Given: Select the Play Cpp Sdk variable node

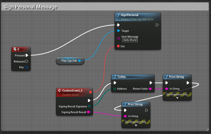Looking at the screenshot, I should [69, 60].
